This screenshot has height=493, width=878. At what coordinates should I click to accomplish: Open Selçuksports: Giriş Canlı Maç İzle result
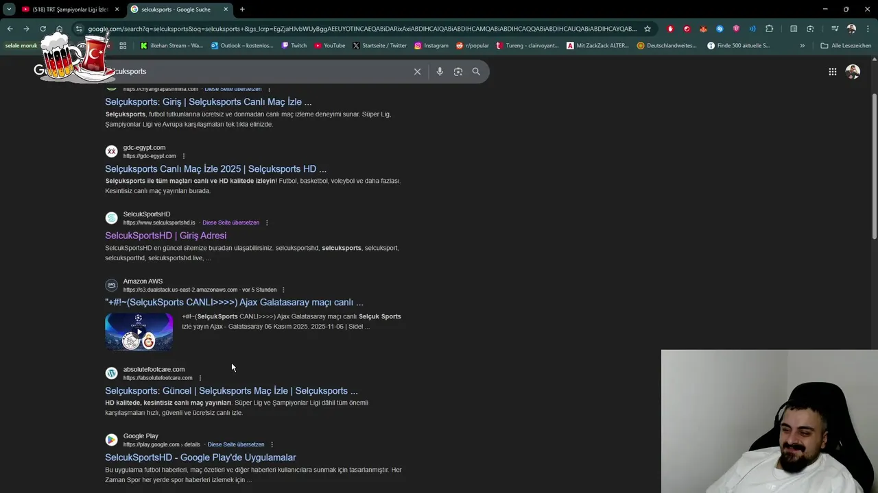coord(208,102)
